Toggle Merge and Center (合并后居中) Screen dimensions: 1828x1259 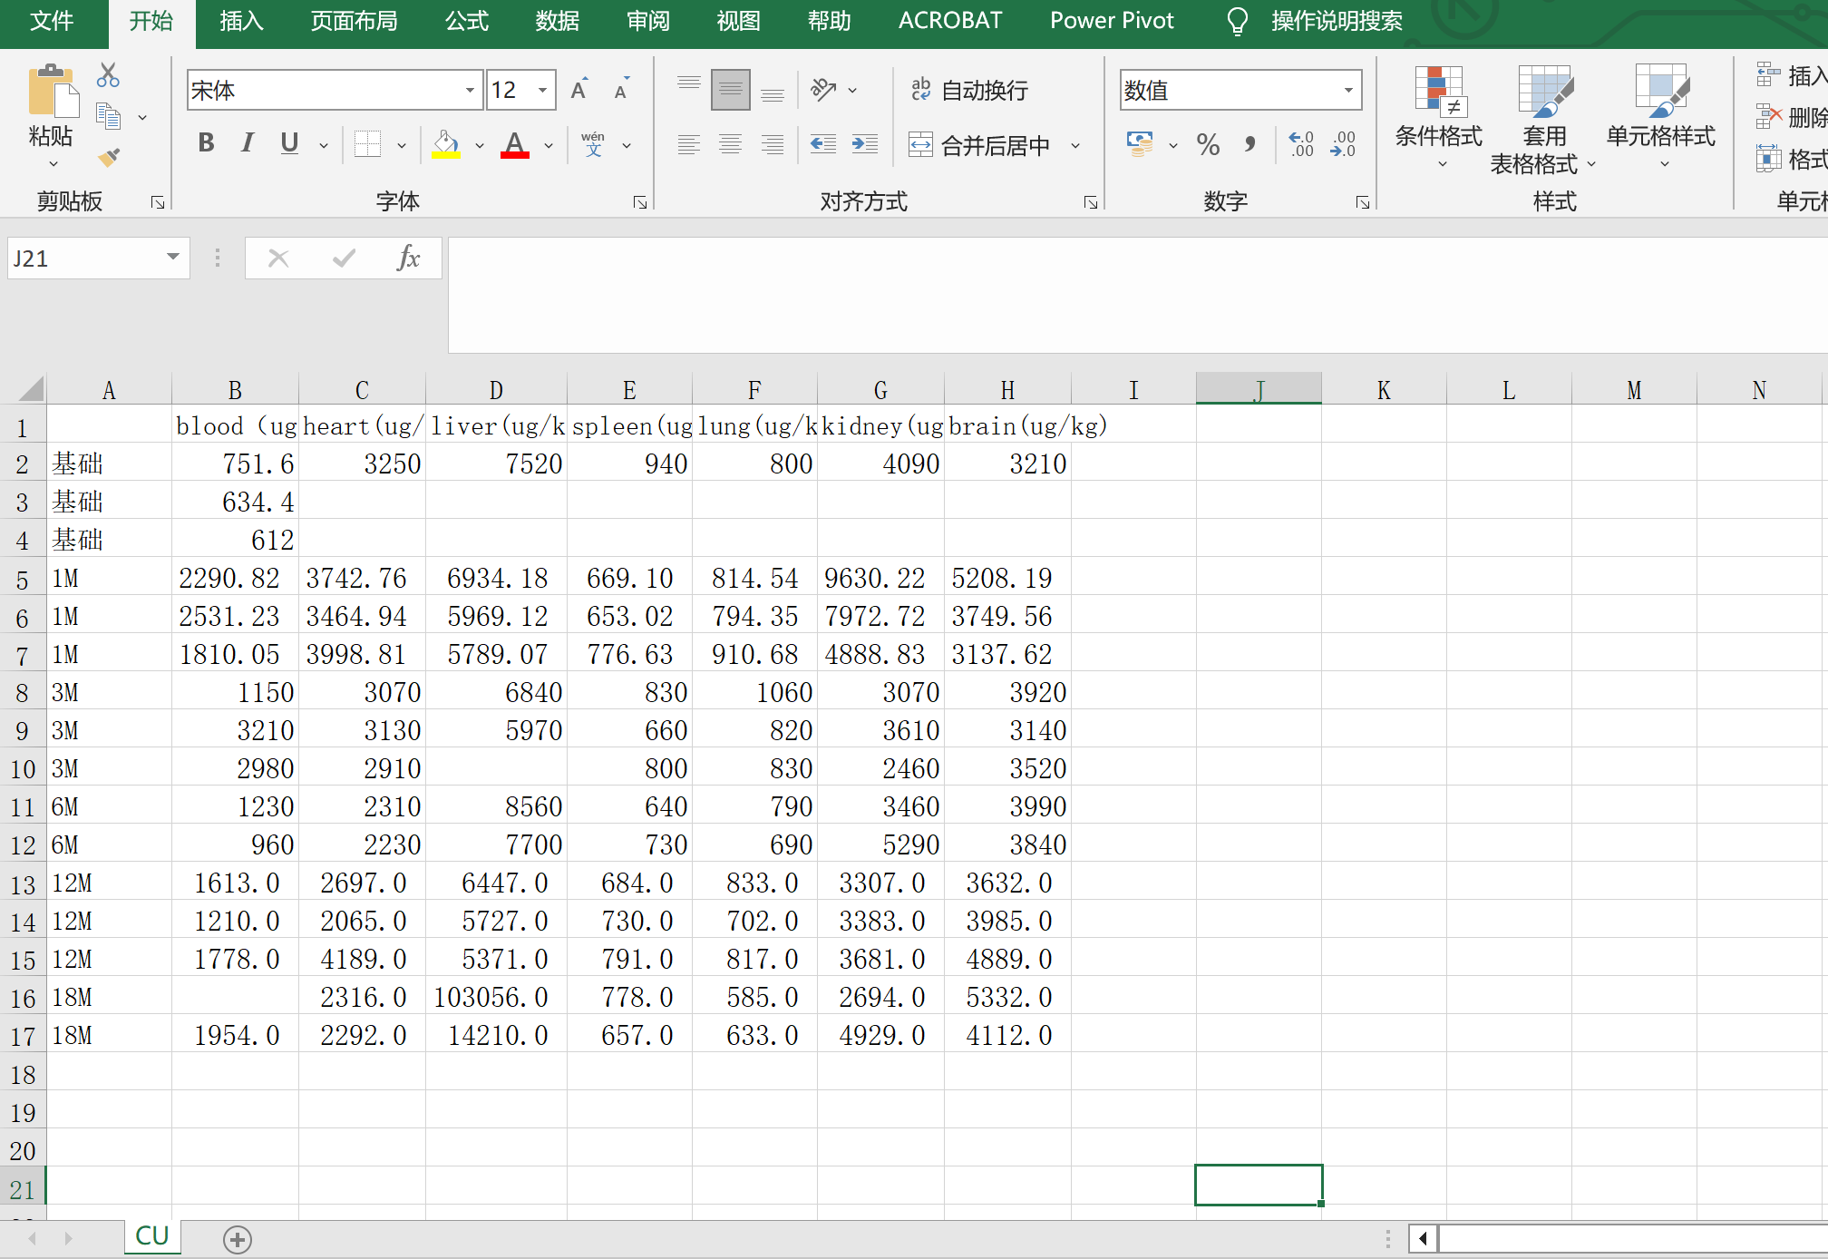tap(979, 145)
